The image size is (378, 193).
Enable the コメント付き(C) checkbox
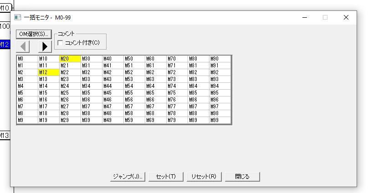[x=60, y=43]
